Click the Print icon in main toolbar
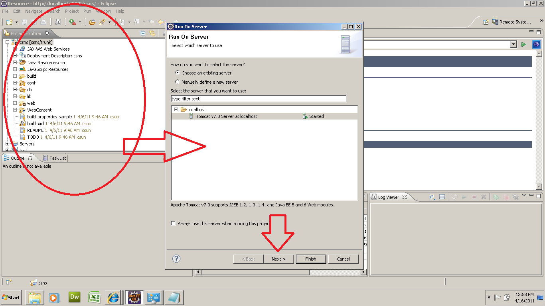The width and height of the screenshot is (545, 306). 43,22
